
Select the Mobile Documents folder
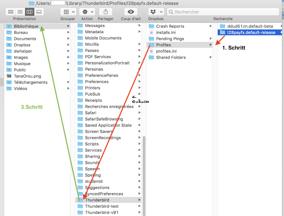108,38
